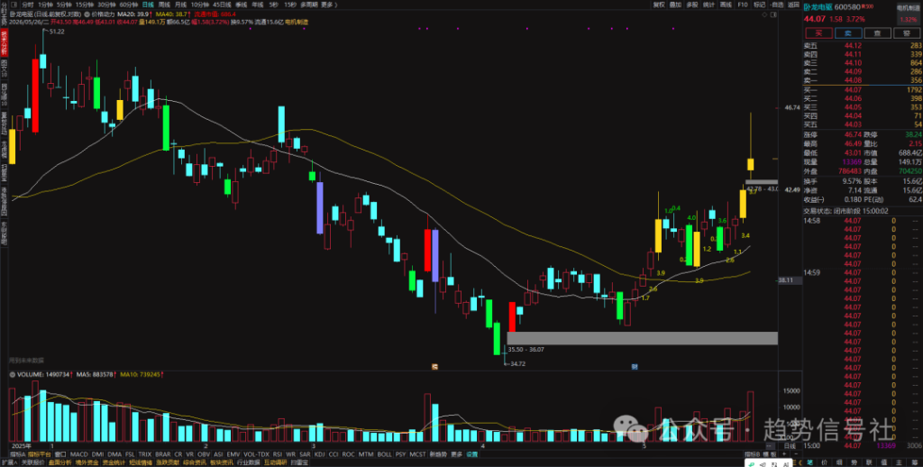The height and width of the screenshot is (467, 923).
Task: Select the DMI indicator
Action: 97,454
